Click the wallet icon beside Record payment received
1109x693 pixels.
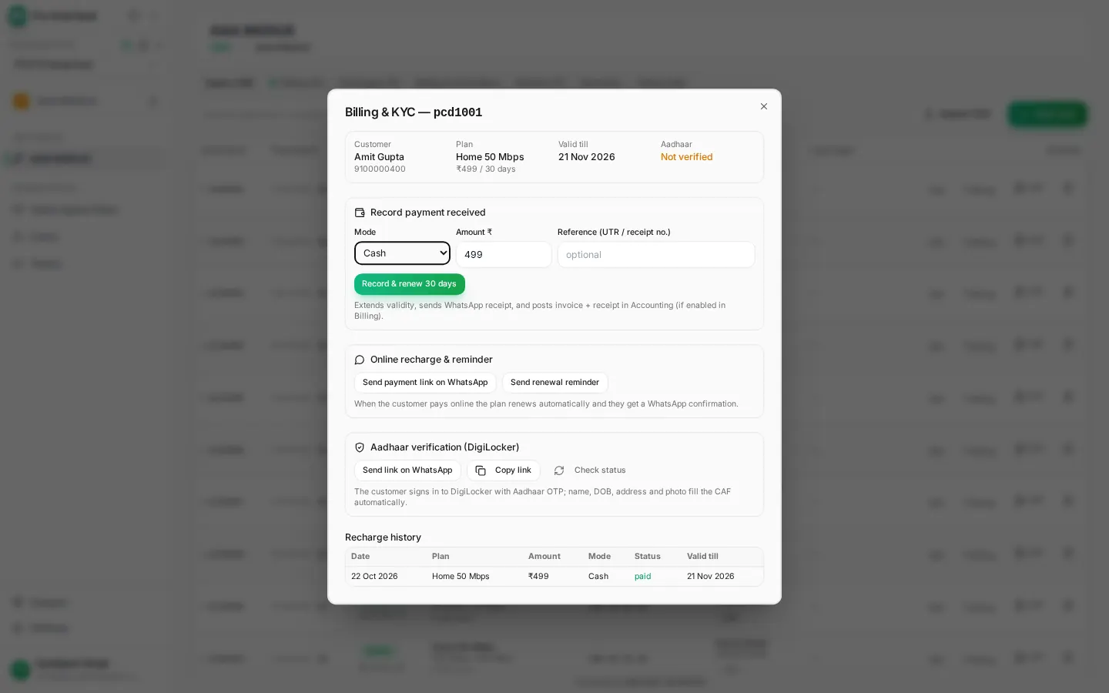coord(360,213)
